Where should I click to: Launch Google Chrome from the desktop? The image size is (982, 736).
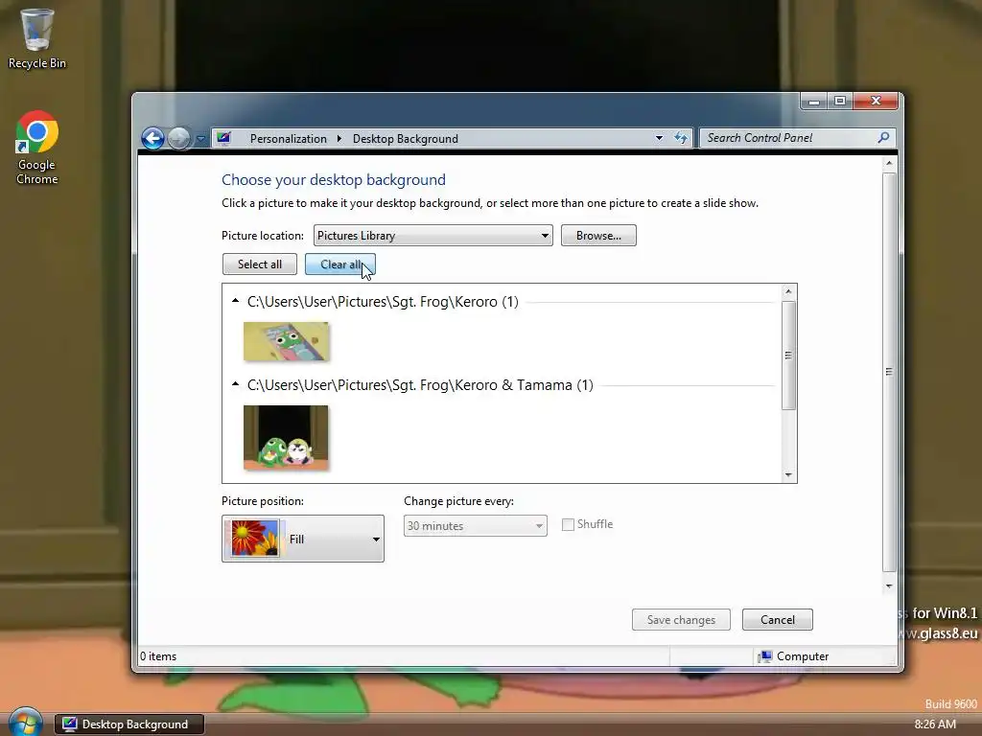pyautogui.click(x=37, y=148)
